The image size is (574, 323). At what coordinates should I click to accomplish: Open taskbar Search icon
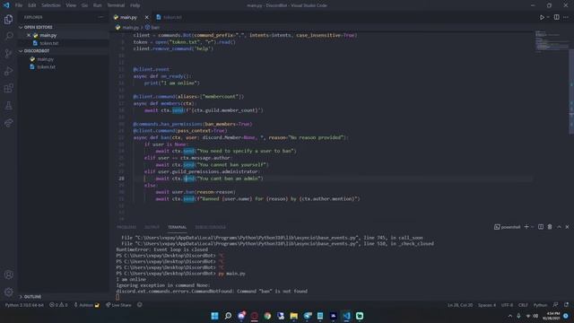[x=228, y=316]
